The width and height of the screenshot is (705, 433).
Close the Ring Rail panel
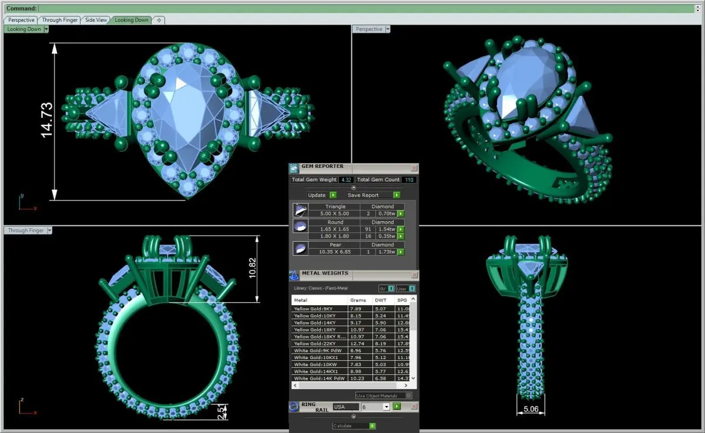pyautogui.click(x=414, y=407)
